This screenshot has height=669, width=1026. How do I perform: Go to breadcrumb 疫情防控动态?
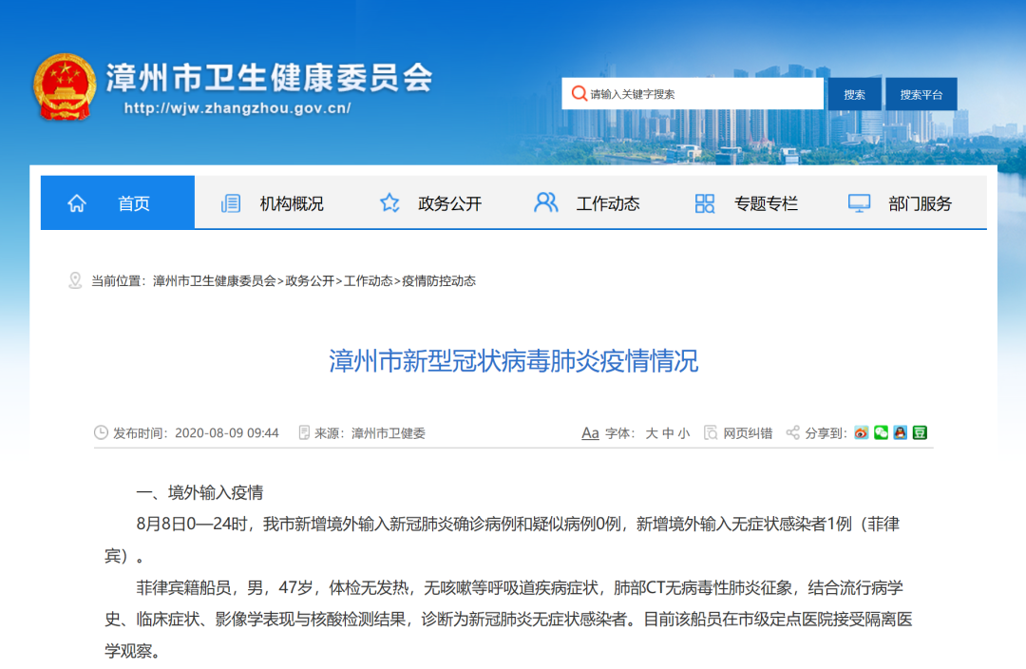[439, 281]
